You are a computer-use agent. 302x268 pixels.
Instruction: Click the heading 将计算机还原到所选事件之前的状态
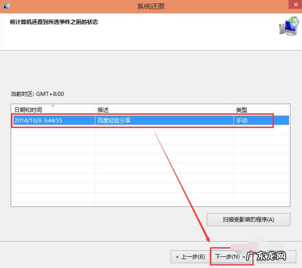pyautogui.click(x=54, y=22)
